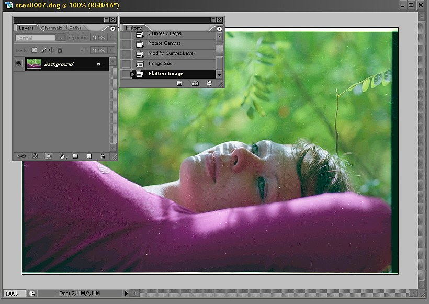Open the History panel flyout menu arrow

(x=219, y=28)
